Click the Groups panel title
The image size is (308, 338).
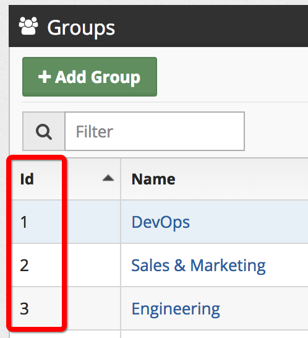click(x=81, y=28)
